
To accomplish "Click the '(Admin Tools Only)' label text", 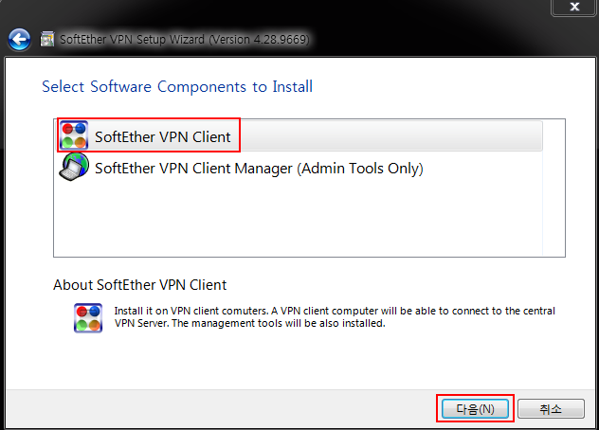I will 360,169.
